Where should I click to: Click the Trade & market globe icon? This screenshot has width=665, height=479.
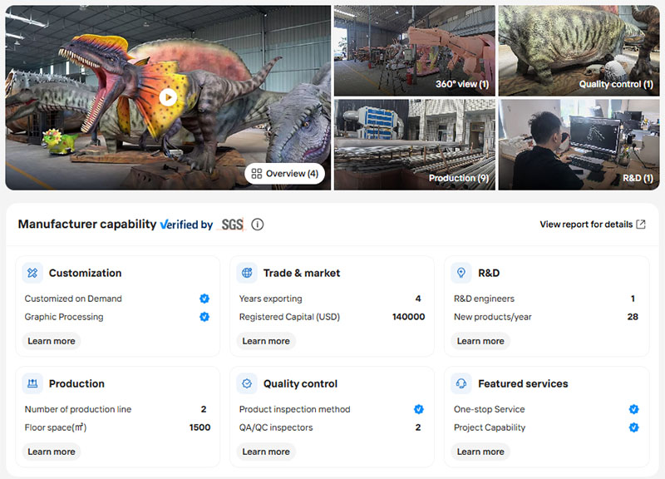pyautogui.click(x=247, y=273)
